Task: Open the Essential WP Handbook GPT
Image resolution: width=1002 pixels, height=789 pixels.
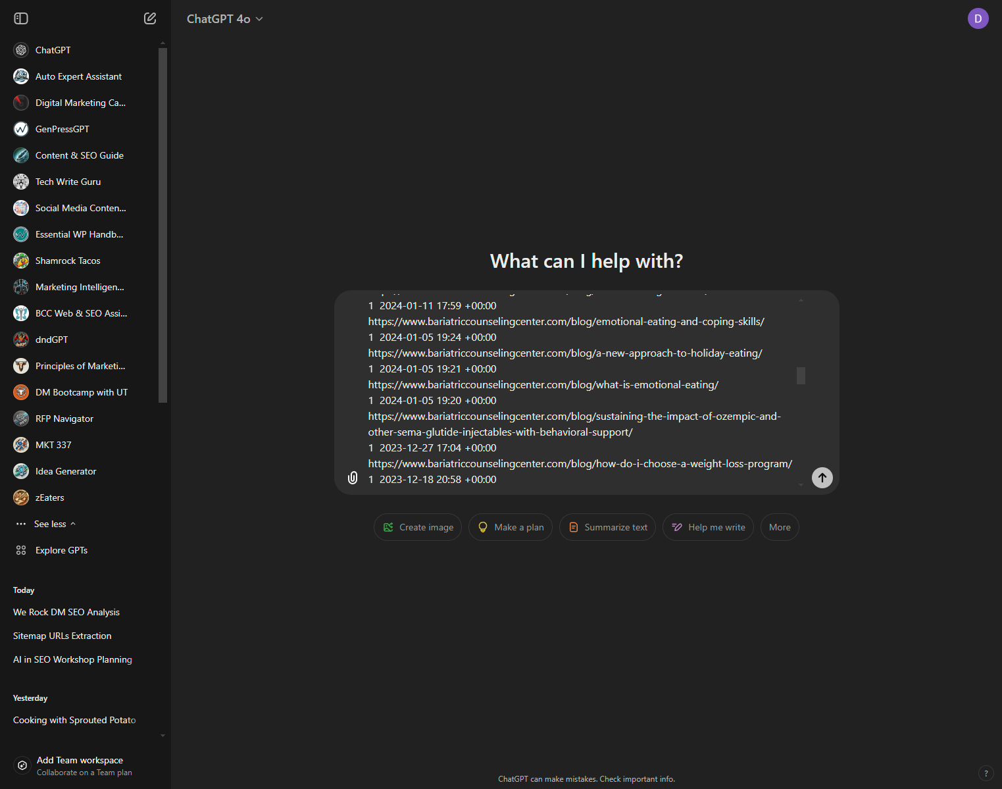Action: tap(79, 234)
